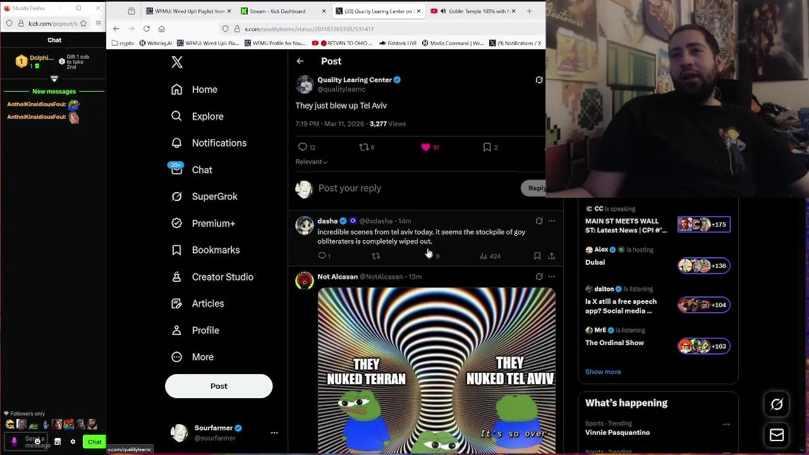Open Articles section
809x455 pixels.
tap(198, 303)
